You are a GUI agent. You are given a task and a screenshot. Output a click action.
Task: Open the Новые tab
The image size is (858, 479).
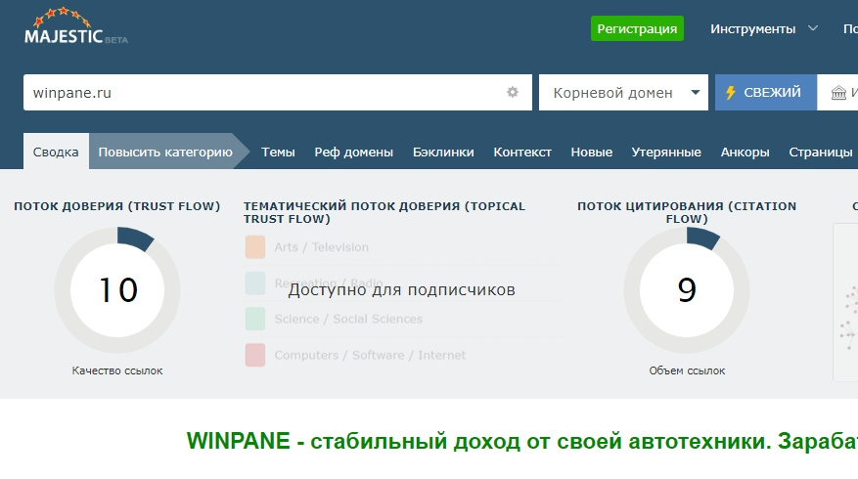(592, 152)
